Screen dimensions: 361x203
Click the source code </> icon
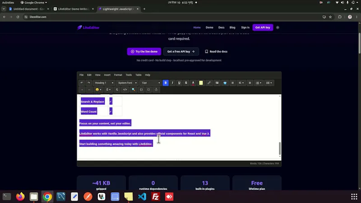pos(125,89)
